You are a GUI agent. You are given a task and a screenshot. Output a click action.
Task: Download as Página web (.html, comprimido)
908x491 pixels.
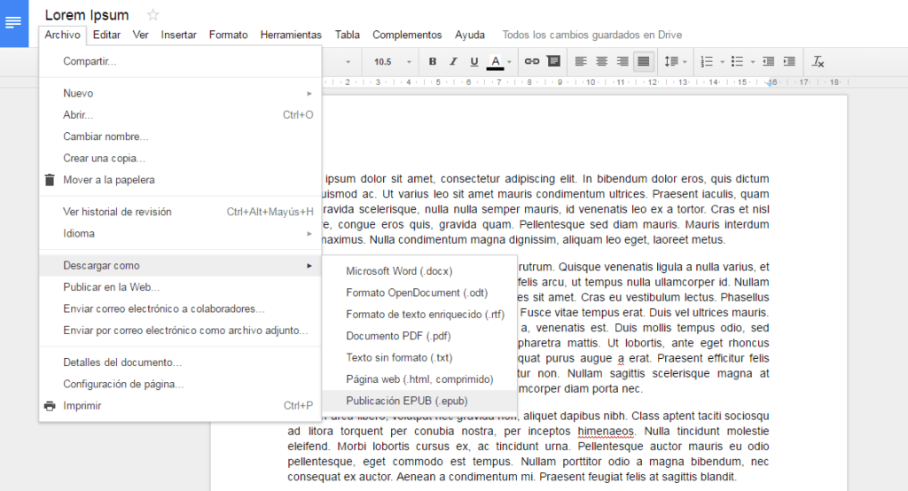point(419,379)
